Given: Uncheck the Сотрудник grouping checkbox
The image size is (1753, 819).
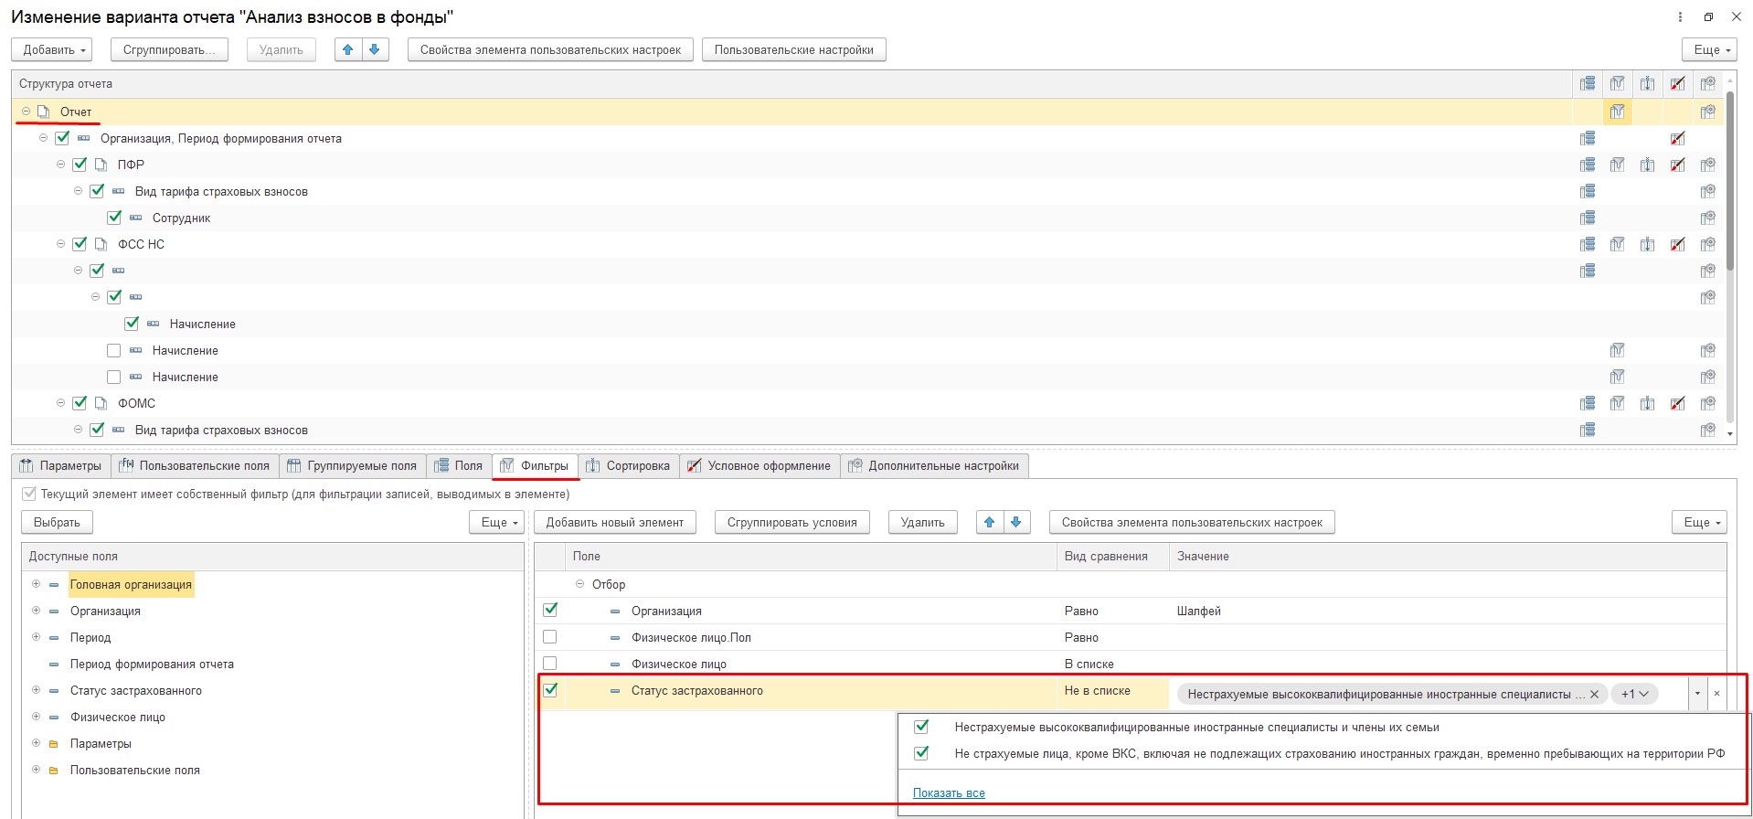Looking at the screenshot, I should pos(114,218).
